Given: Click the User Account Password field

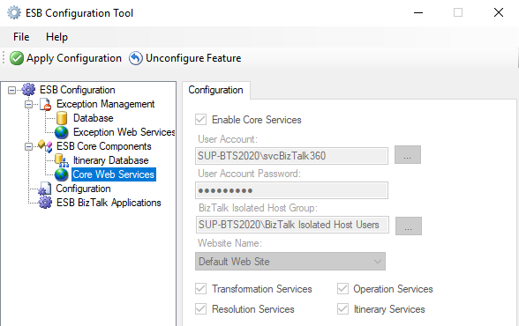Looking at the screenshot, I should point(291,190).
